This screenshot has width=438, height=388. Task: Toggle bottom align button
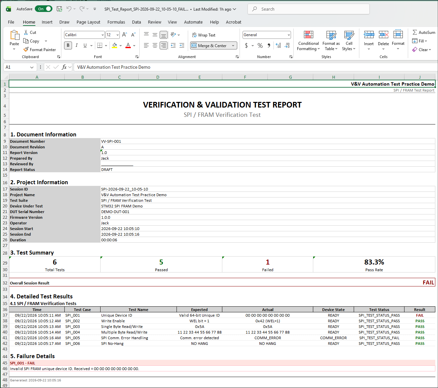(164, 35)
